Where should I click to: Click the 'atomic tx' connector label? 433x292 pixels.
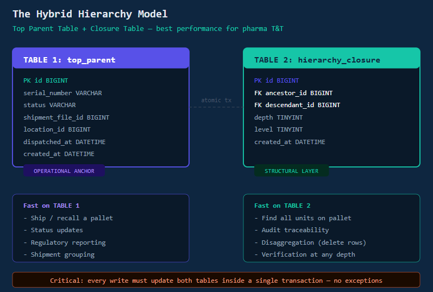pyautogui.click(x=216, y=100)
